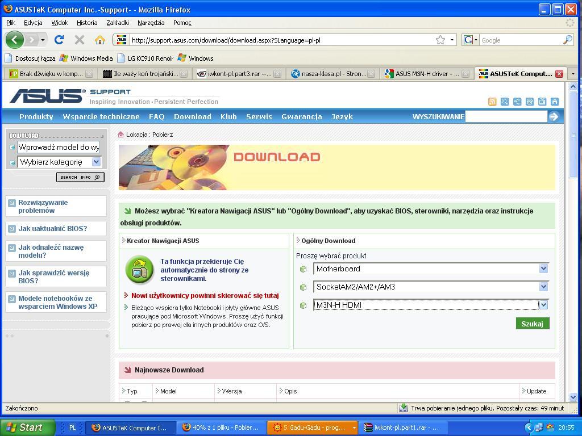Click the PL language indicator on taskbar
Viewport: 582px width, 436px height.
click(72, 427)
